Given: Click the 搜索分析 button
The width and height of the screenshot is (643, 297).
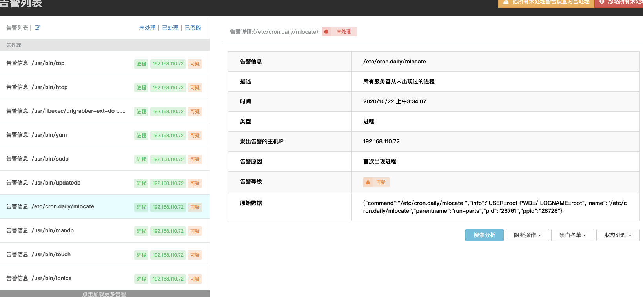Looking at the screenshot, I should [x=485, y=235].
